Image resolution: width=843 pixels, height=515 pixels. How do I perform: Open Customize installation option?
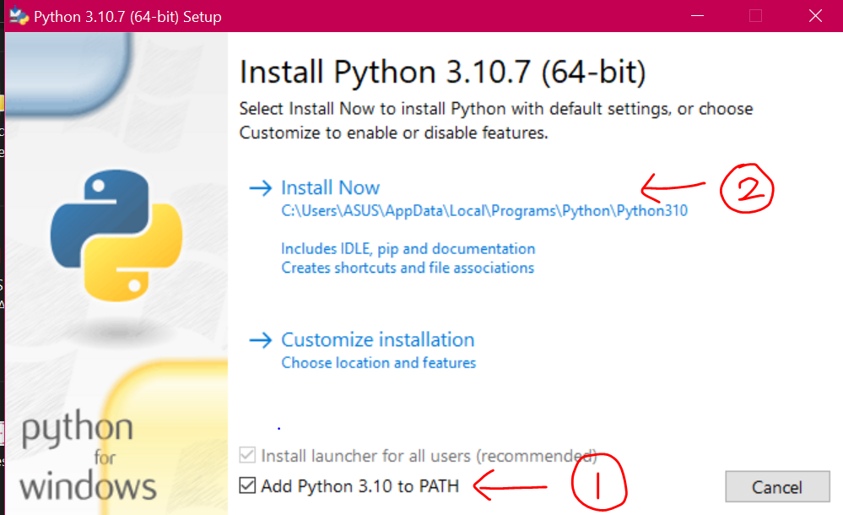(377, 339)
